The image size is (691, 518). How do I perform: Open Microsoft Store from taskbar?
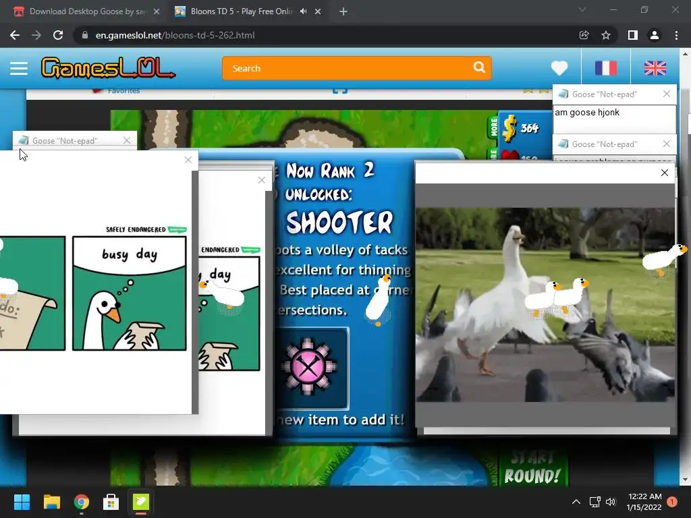pyautogui.click(x=111, y=502)
